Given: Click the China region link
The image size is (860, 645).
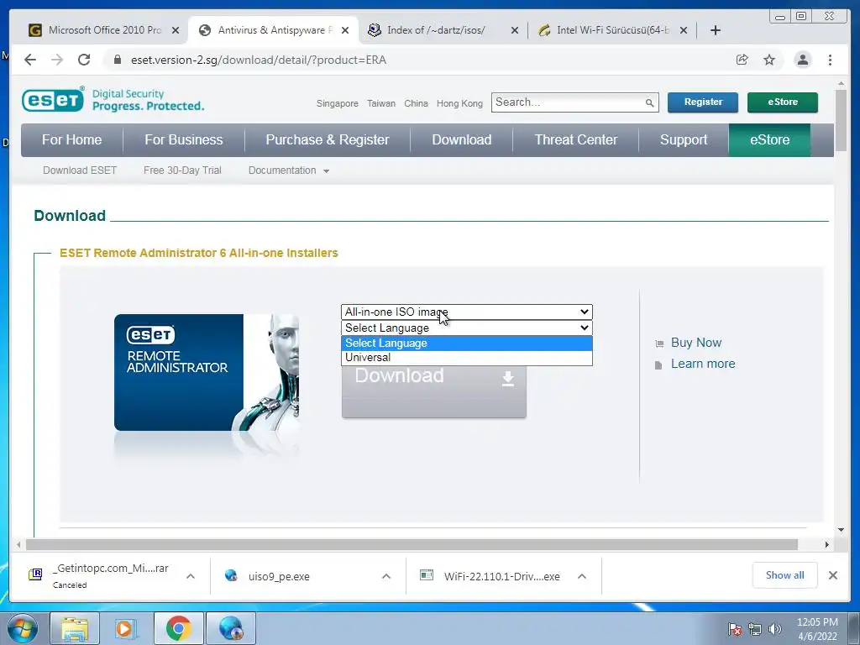Looking at the screenshot, I should 416,103.
